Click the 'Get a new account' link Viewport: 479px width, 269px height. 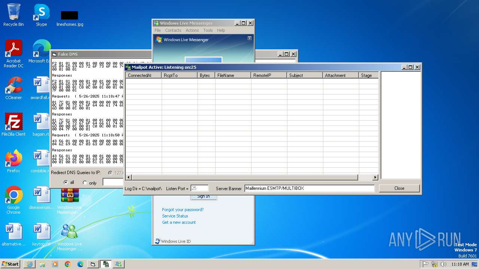pyautogui.click(x=179, y=222)
